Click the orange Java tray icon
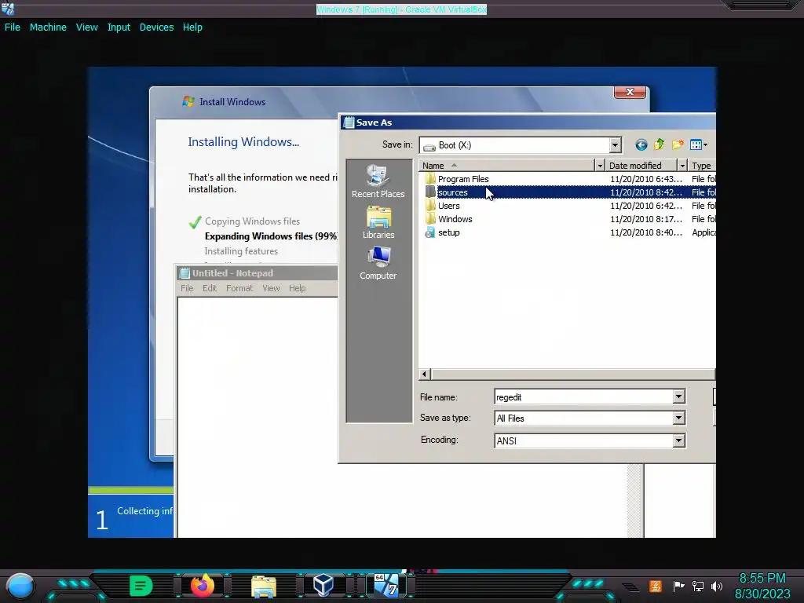This screenshot has width=804, height=603. [656, 586]
